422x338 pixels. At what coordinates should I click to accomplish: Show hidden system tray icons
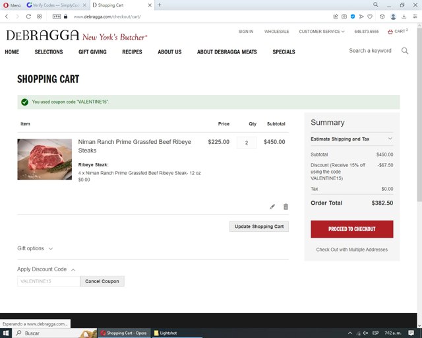[x=350, y=333]
